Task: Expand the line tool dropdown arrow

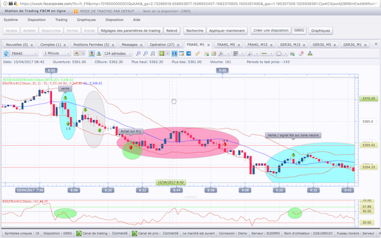Action: tap(271, 54)
